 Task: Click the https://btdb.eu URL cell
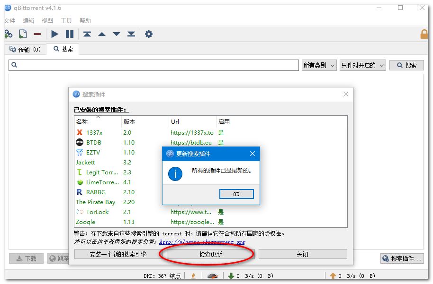191,142
